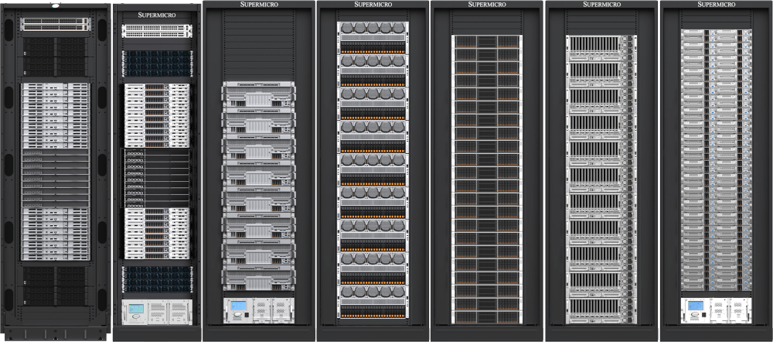Click the bottom orange-lit drive row in the fourth rack
The height and width of the screenshot is (342, 773).
click(373, 316)
